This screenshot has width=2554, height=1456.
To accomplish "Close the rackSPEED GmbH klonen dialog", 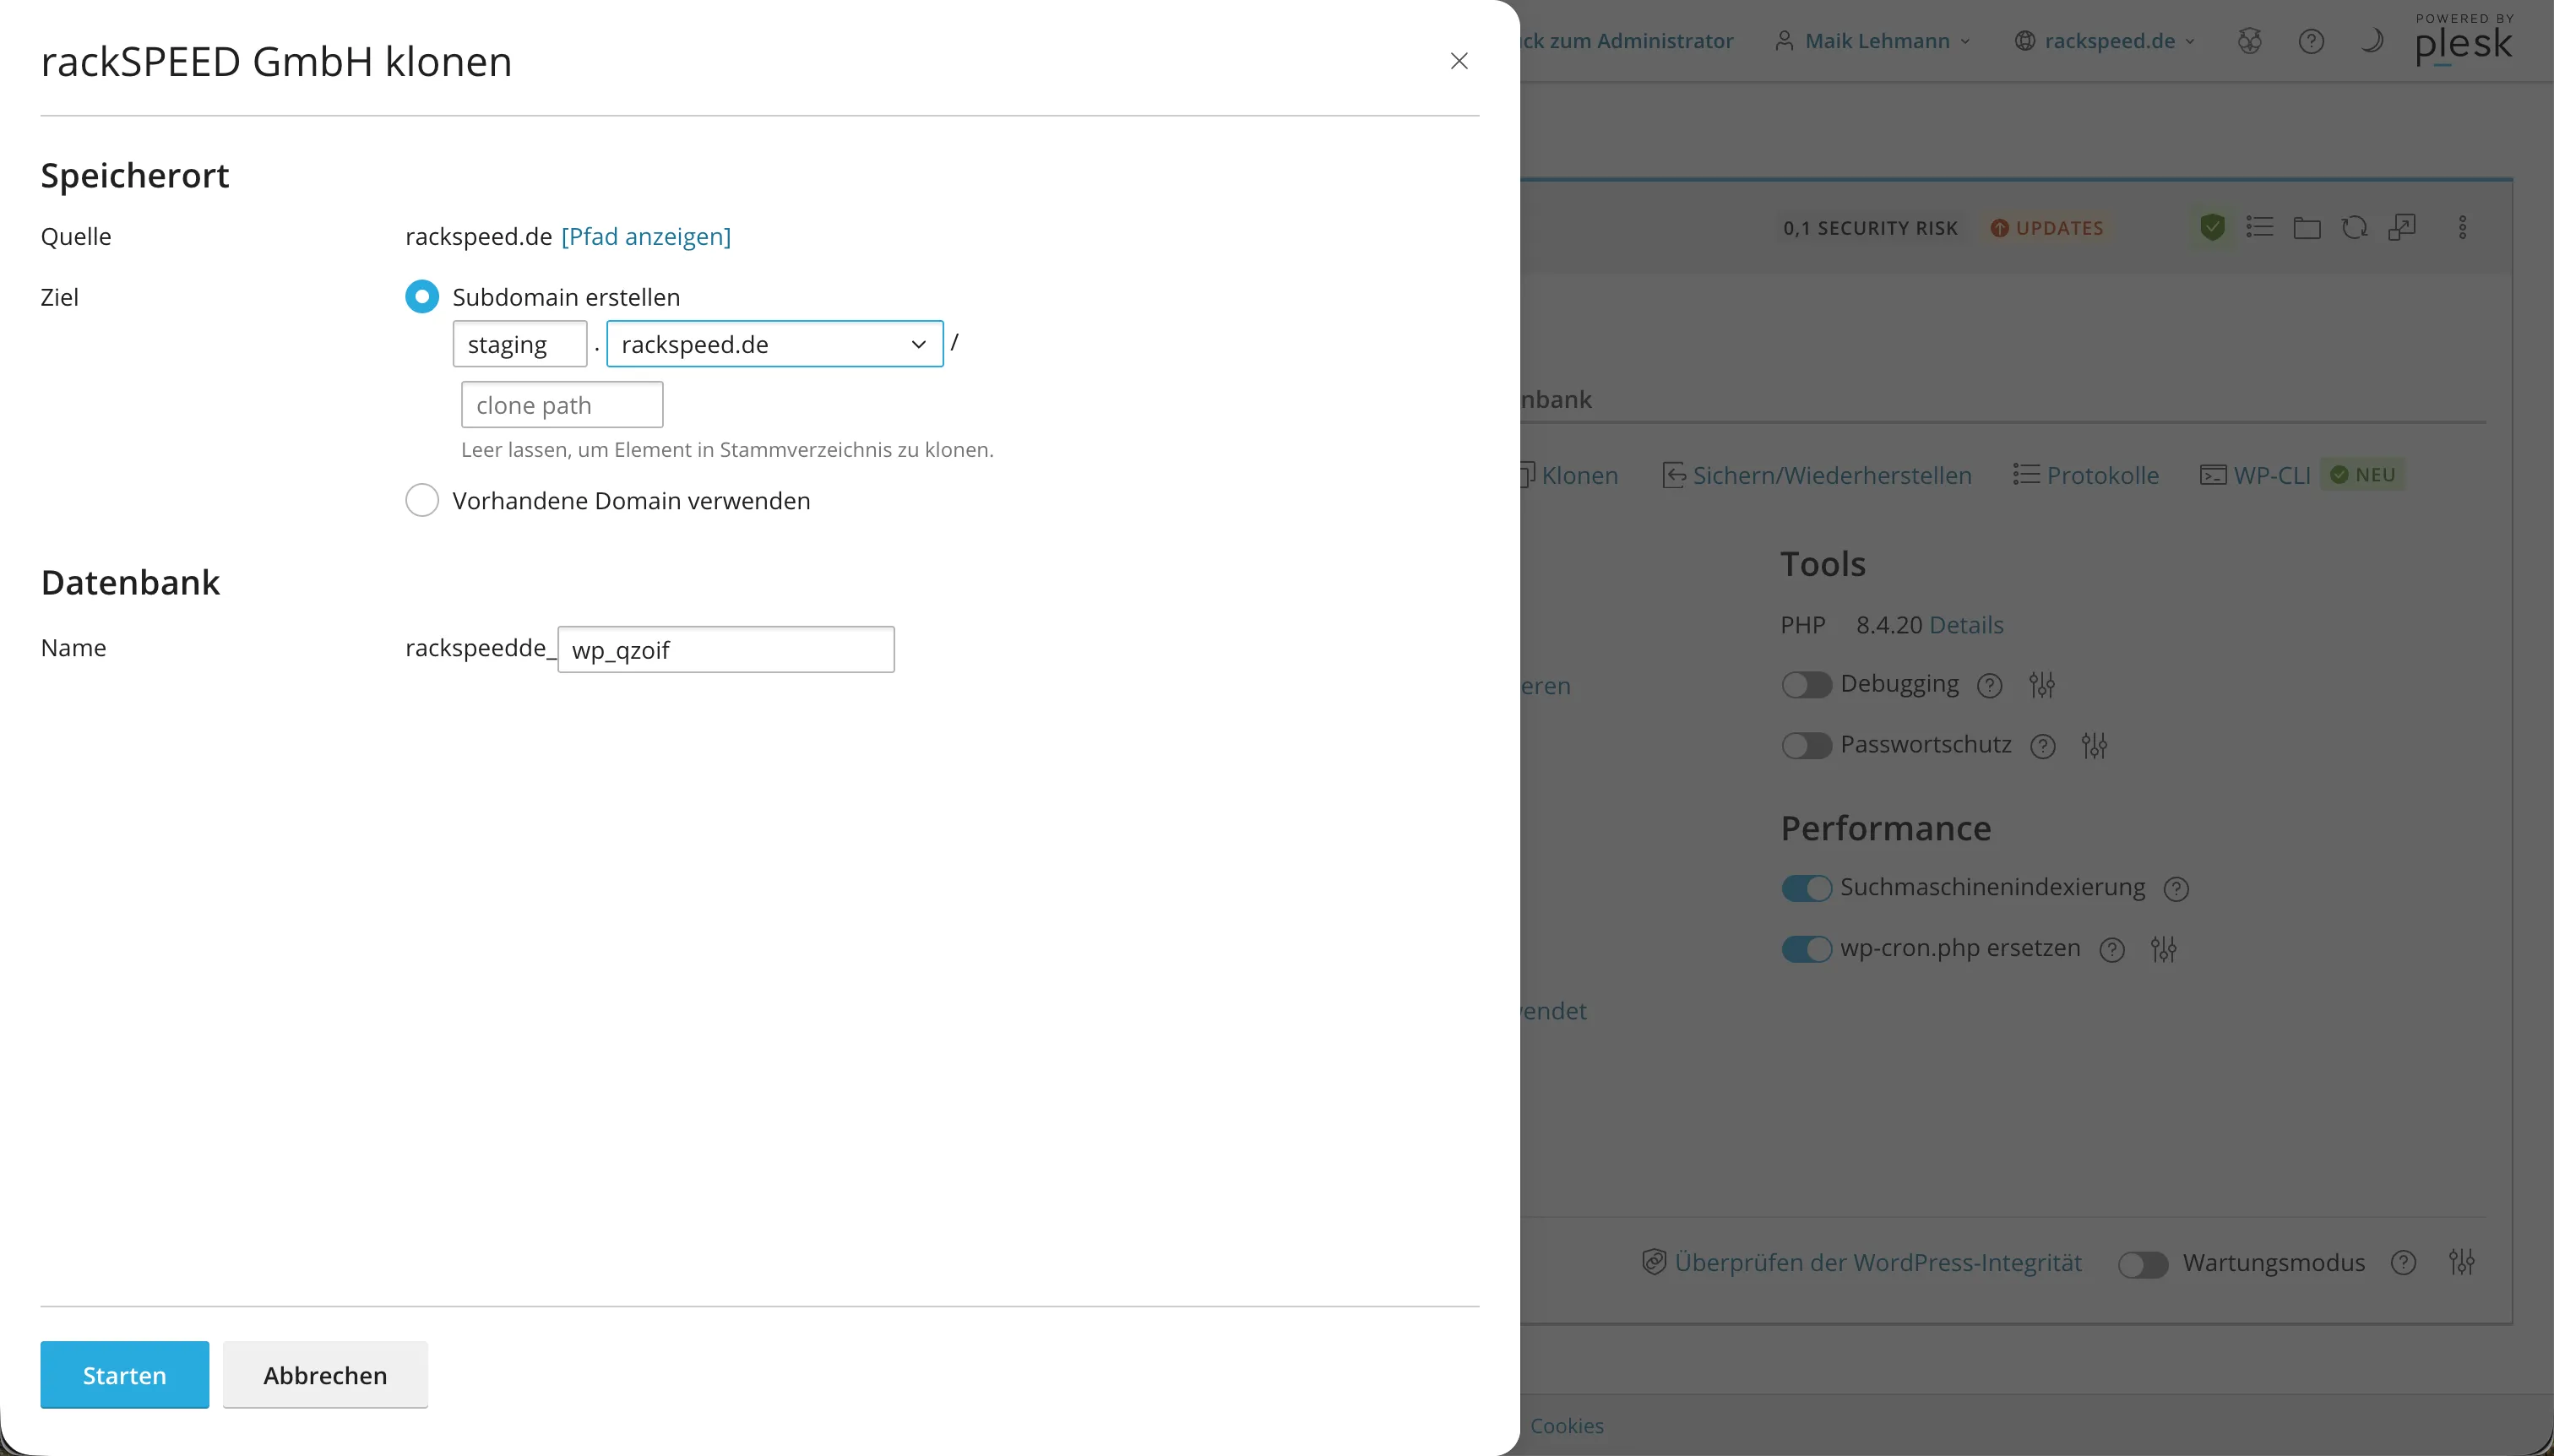I will point(1459,61).
